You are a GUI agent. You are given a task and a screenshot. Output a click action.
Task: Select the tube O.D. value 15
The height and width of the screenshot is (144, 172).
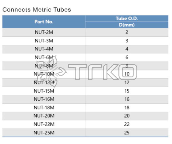127,91
